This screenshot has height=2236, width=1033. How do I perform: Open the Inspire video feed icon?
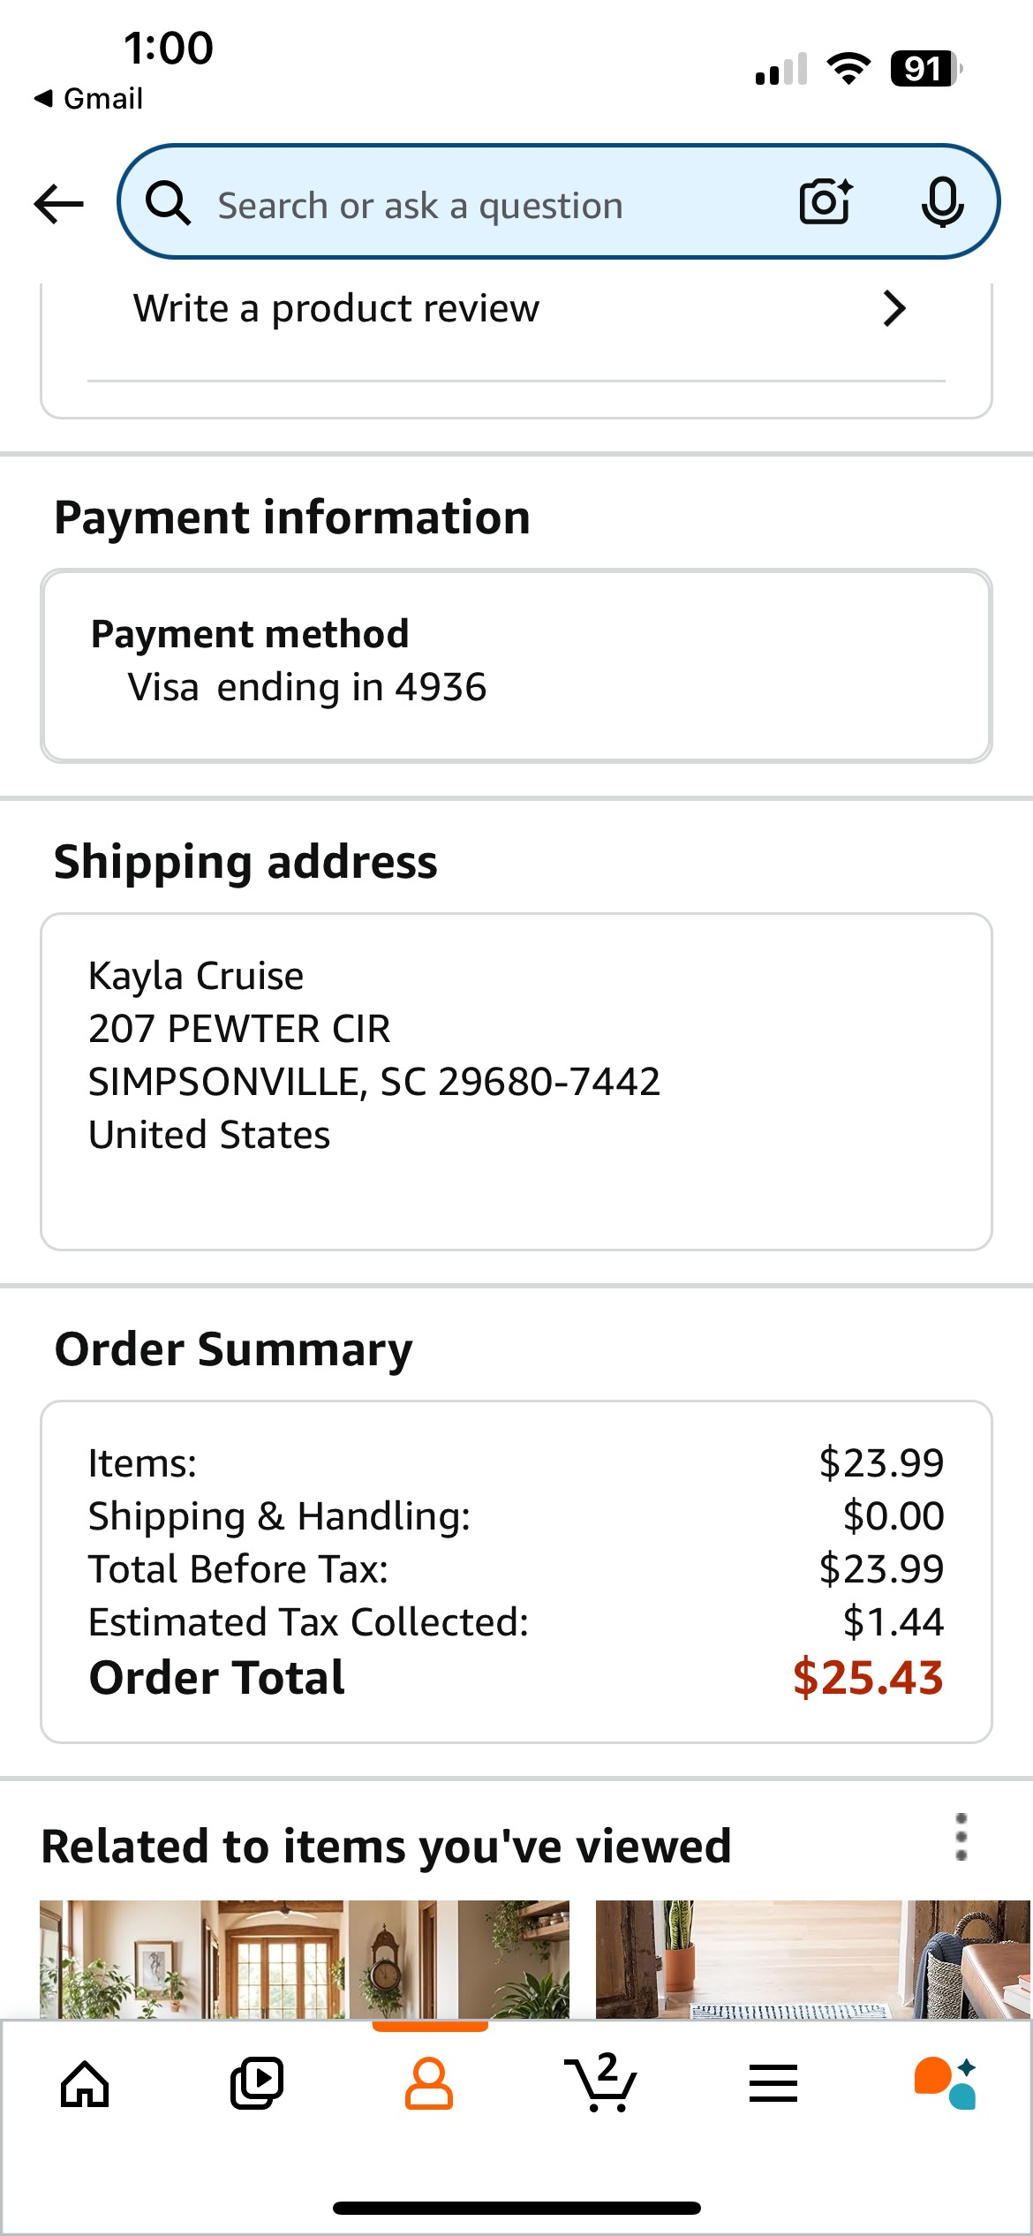click(257, 2084)
